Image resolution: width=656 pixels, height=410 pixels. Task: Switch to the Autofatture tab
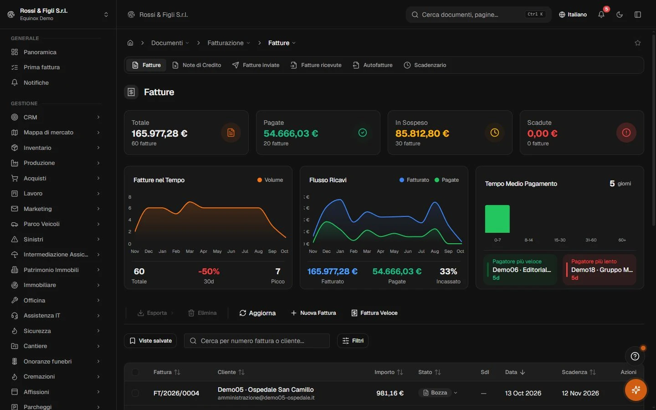click(373, 65)
